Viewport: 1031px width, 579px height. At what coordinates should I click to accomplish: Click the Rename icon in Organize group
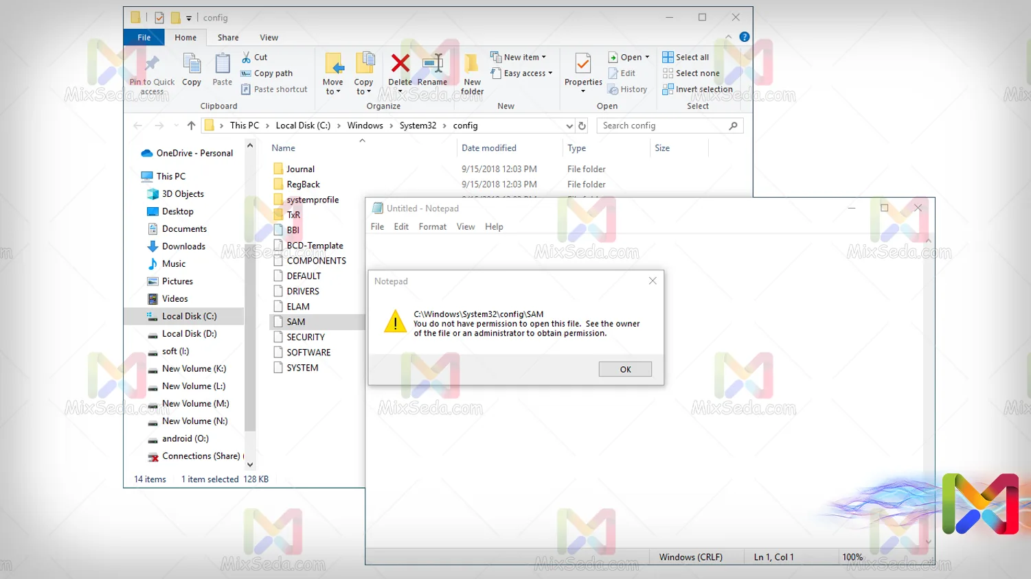click(x=432, y=64)
